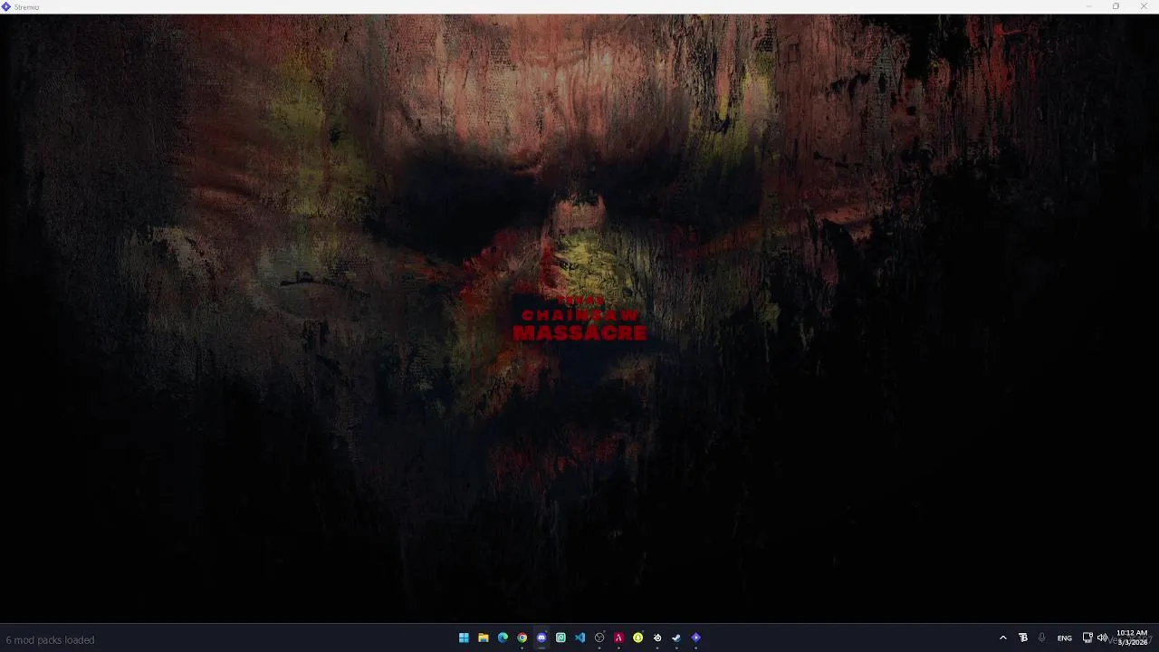Click the Stremio taskbar icon

(x=696, y=638)
